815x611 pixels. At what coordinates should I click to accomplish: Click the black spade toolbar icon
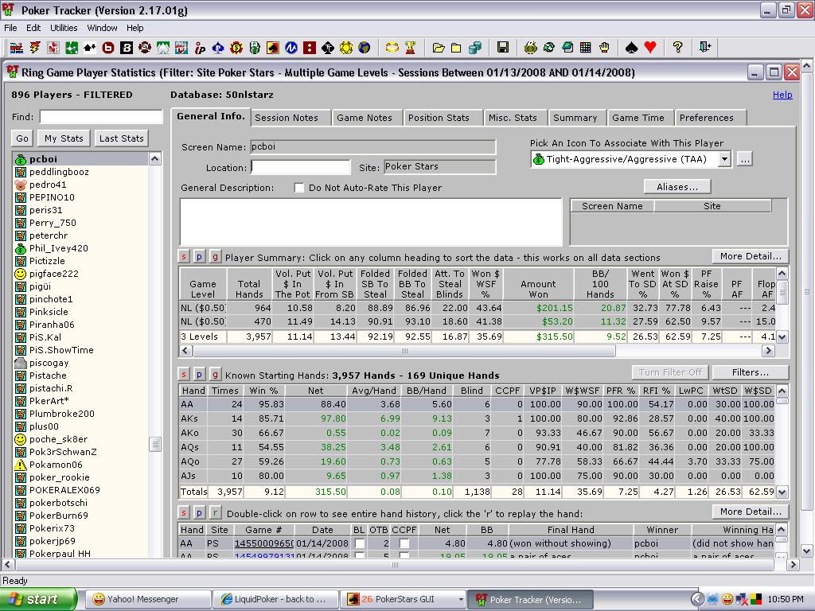point(631,48)
